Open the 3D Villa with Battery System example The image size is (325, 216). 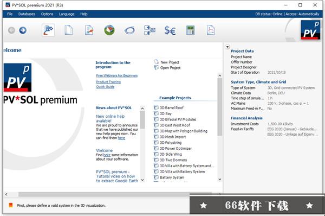pos(183,171)
